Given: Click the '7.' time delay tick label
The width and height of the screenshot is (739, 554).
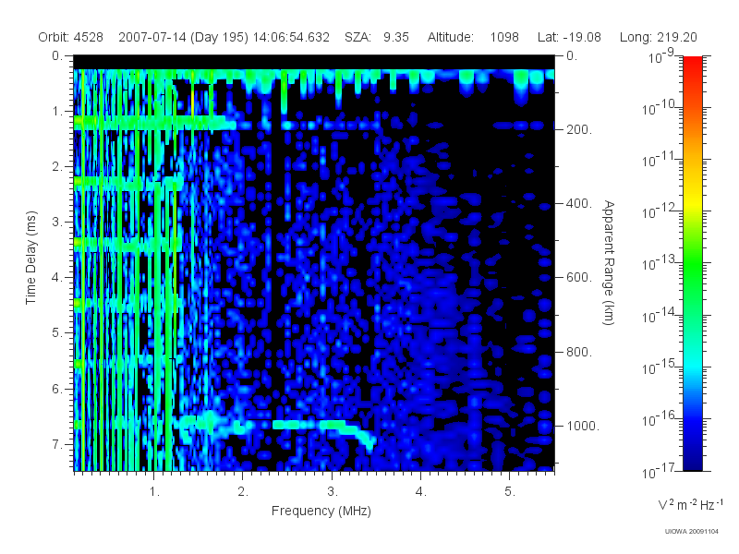Looking at the screenshot, I should click(x=57, y=444).
